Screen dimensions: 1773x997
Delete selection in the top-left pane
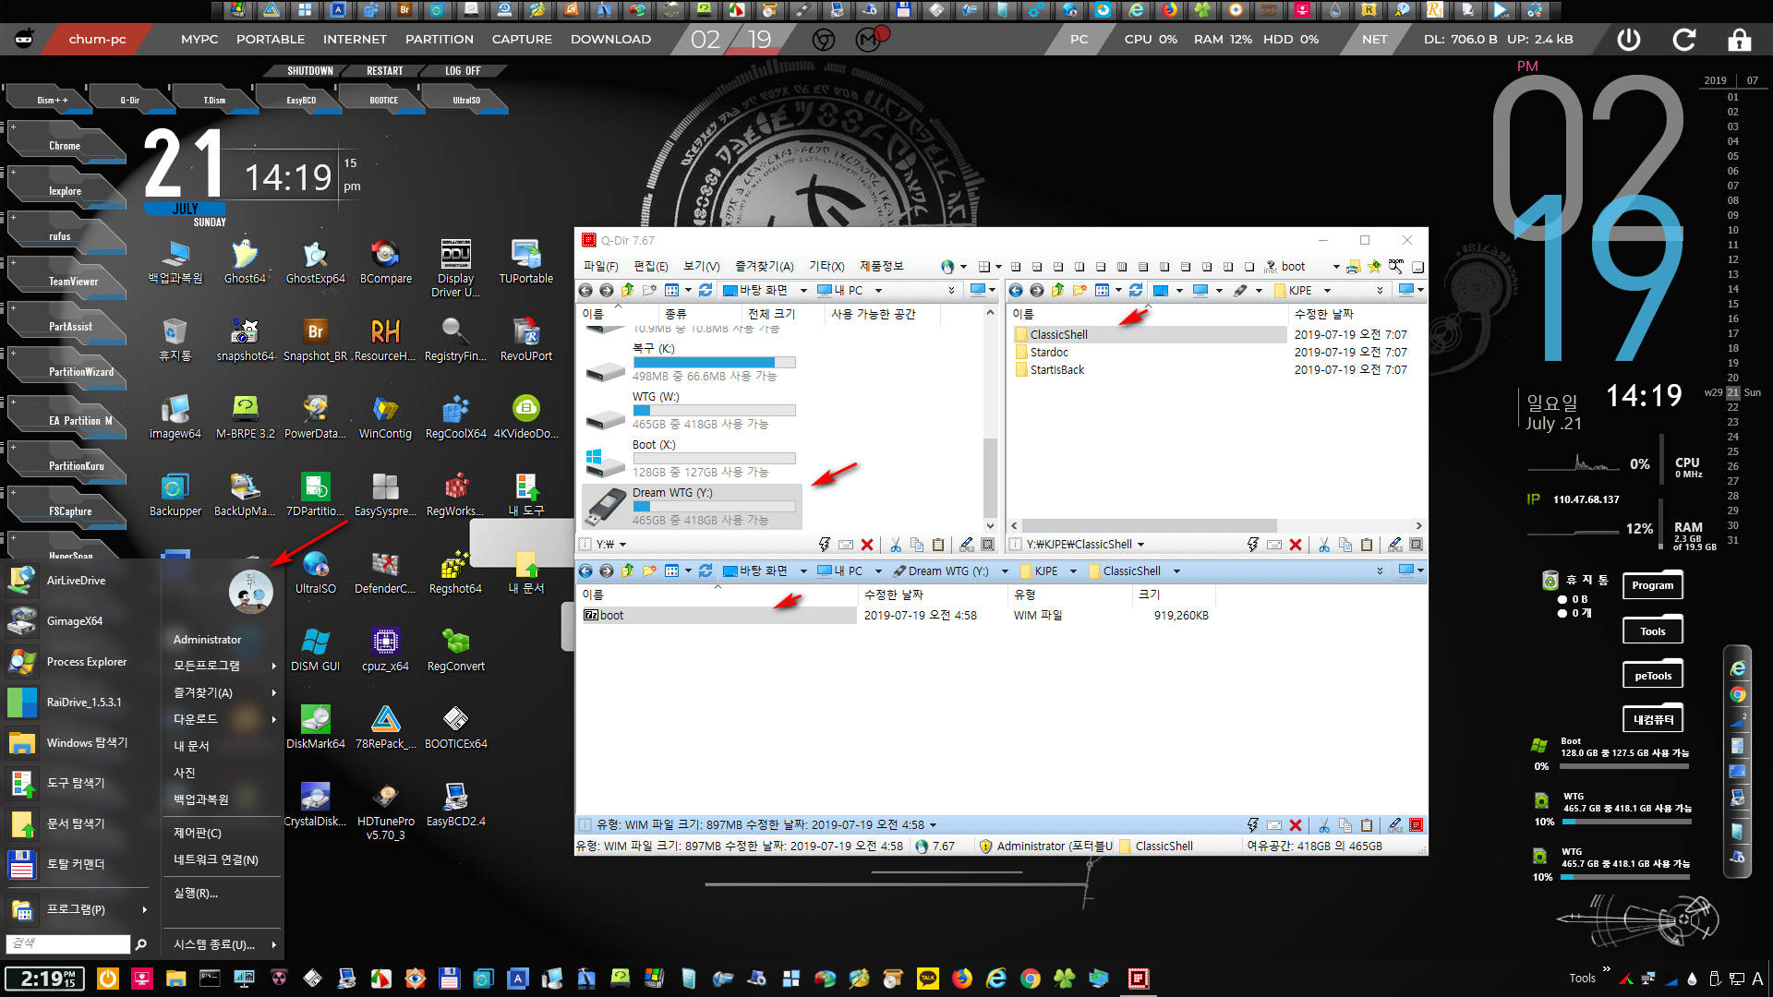[x=867, y=545]
